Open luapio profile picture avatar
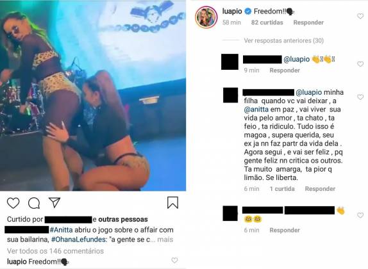Image resolution: width=368 pixels, height=269 pixels. pos(206,17)
